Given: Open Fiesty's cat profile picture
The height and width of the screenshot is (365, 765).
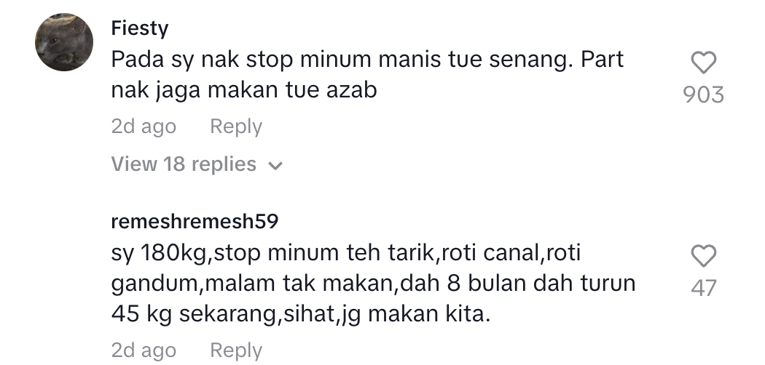Looking at the screenshot, I should 64,42.
